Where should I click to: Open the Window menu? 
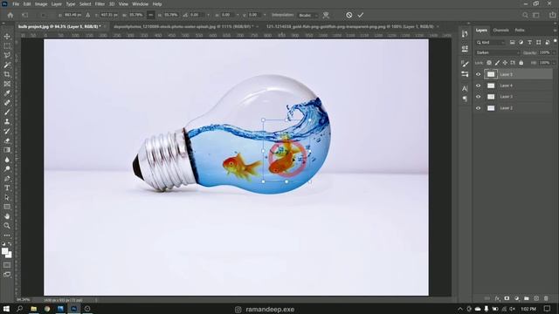[x=140, y=3]
